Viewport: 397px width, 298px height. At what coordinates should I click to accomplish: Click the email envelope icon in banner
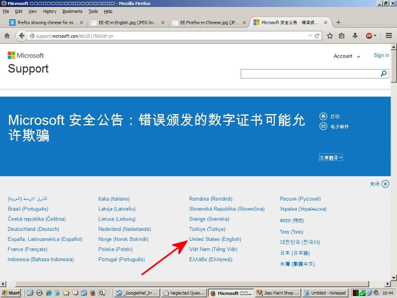(324, 126)
